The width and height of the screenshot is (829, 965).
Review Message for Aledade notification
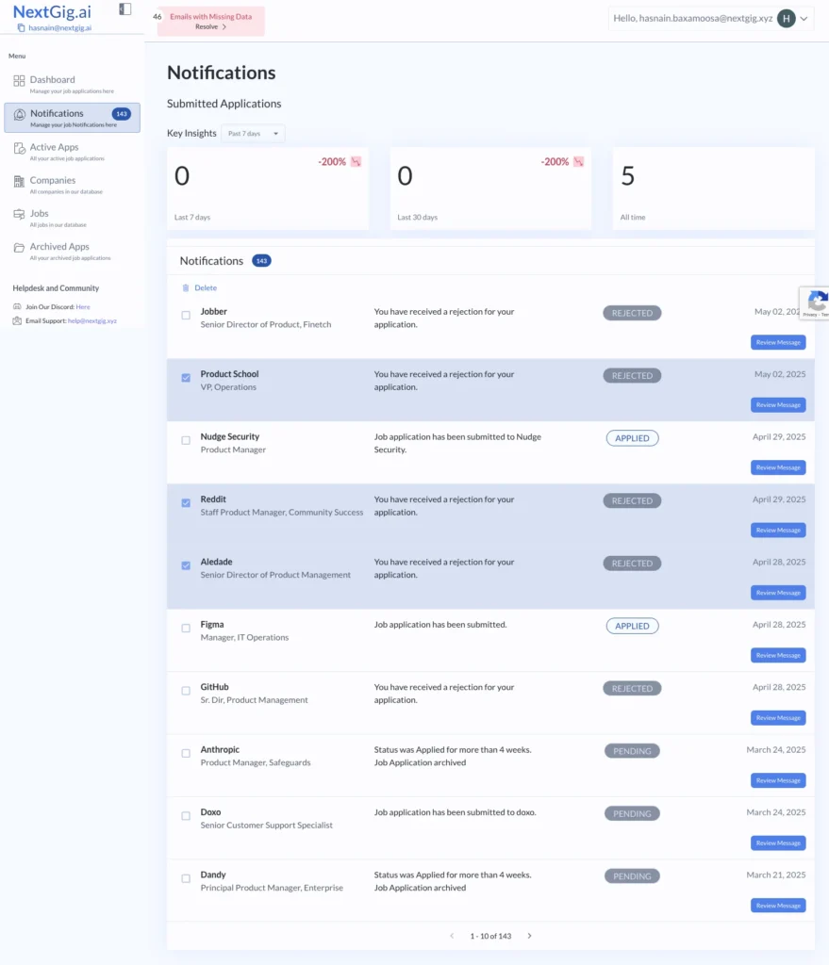click(x=778, y=593)
